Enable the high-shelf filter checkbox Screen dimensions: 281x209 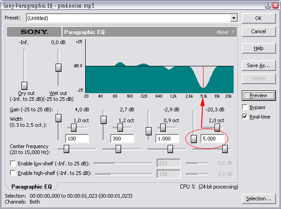(x=13, y=173)
